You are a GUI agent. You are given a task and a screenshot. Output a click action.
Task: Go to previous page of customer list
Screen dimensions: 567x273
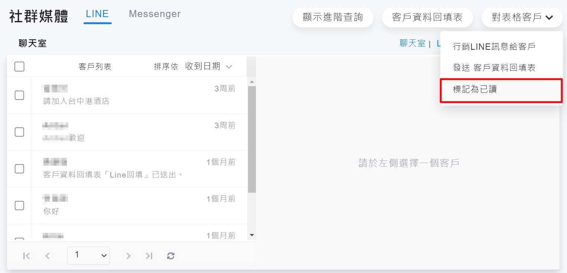coord(48,256)
